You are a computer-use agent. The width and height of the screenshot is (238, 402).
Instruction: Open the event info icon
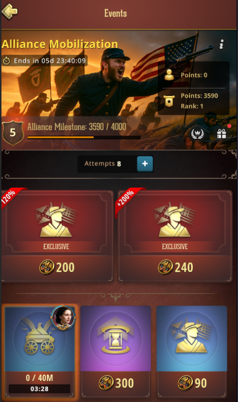(221, 44)
